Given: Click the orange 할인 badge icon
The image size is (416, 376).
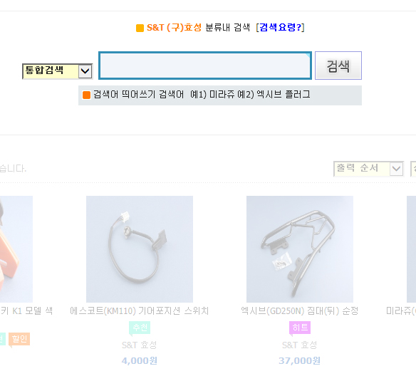Looking at the screenshot, I should 19,340.
